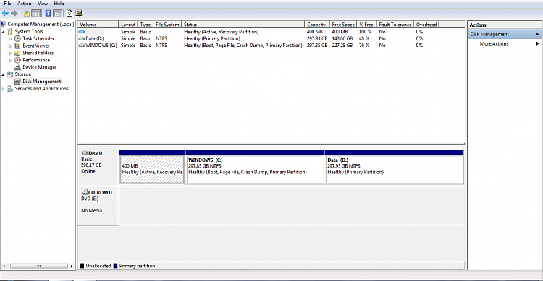This screenshot has width=543, height=281.
Task: Click the tree pane scroll right arrow
Action: [72, 266]
